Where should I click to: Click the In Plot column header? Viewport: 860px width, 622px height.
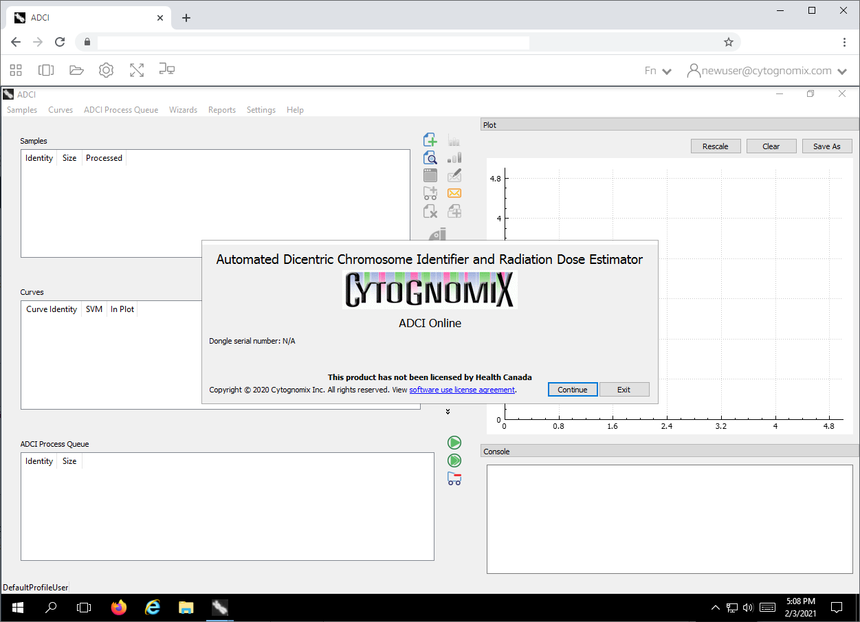coord(122,309)
